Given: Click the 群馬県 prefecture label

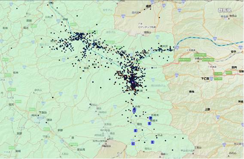Looking at the screenshot, I should (x=225, y=10).
